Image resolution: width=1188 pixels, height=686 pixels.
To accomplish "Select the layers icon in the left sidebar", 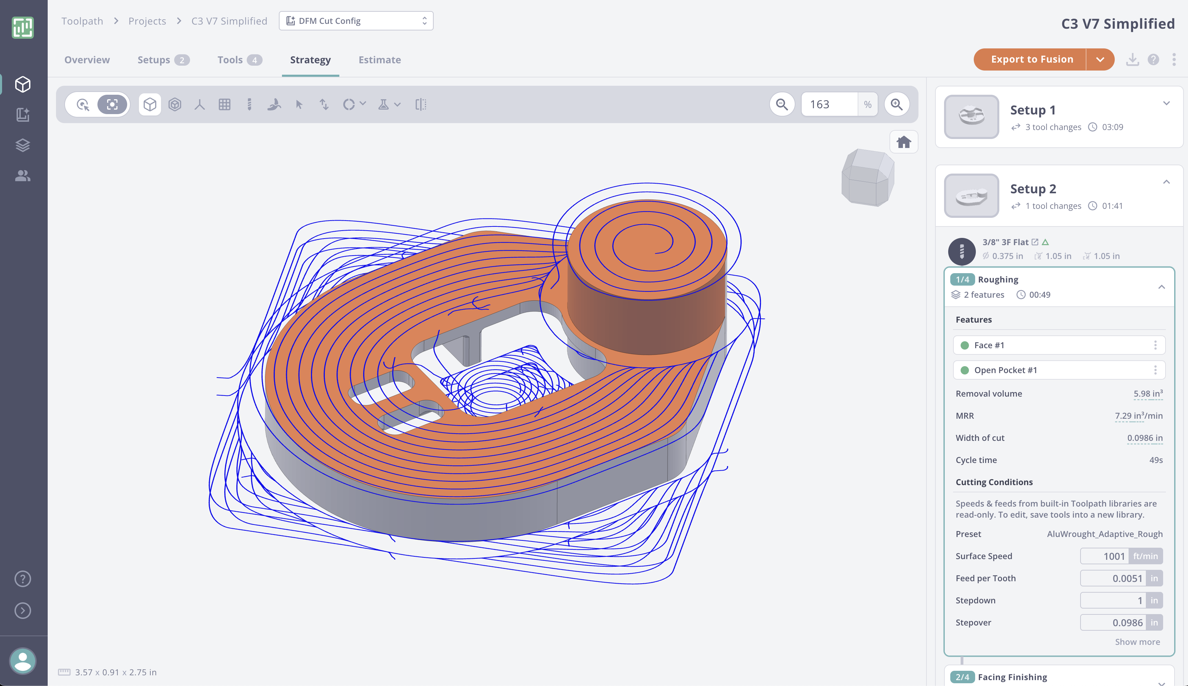I will [x=22, y=145].
